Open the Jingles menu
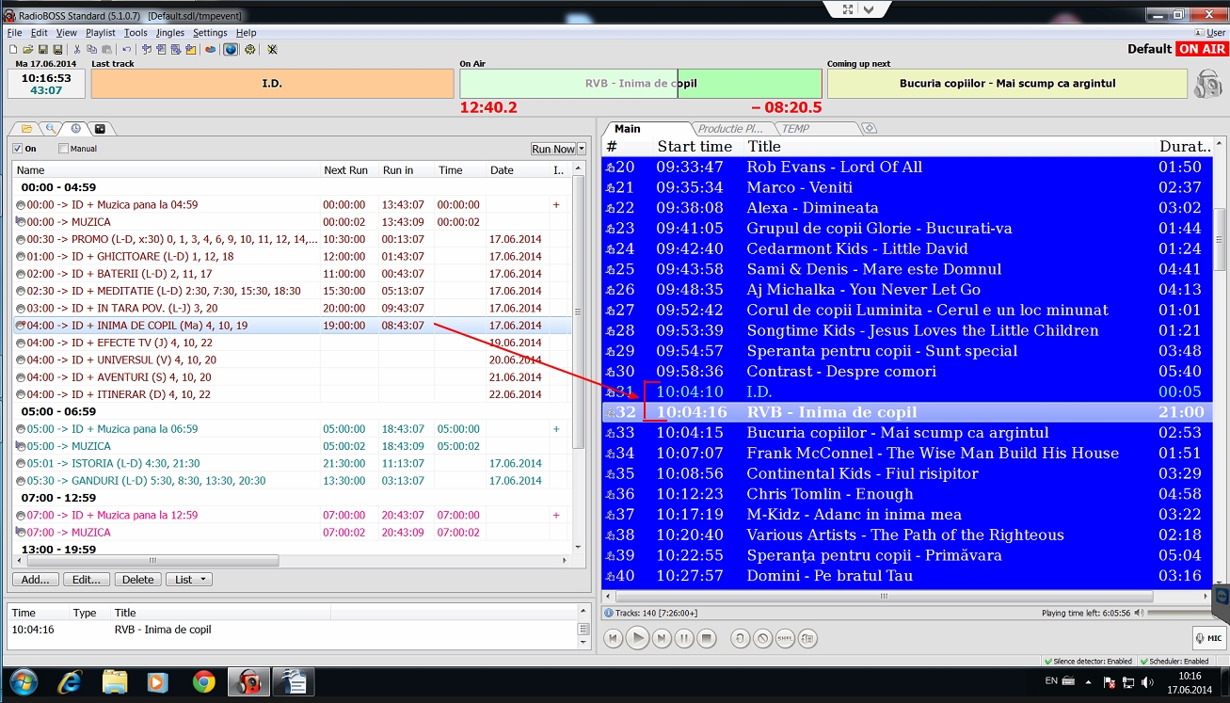1230x703 pixels. pyautogui.click(x=170, y=33)
